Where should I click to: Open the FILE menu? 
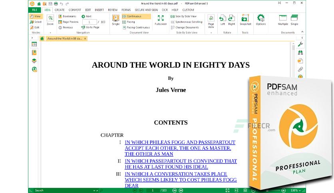click(34, 10)
